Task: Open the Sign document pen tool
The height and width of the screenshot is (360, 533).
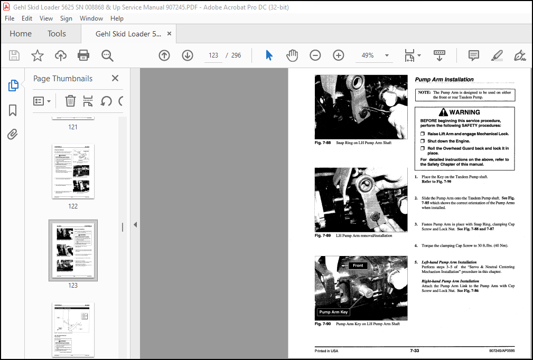Action: tap(520, 55)
